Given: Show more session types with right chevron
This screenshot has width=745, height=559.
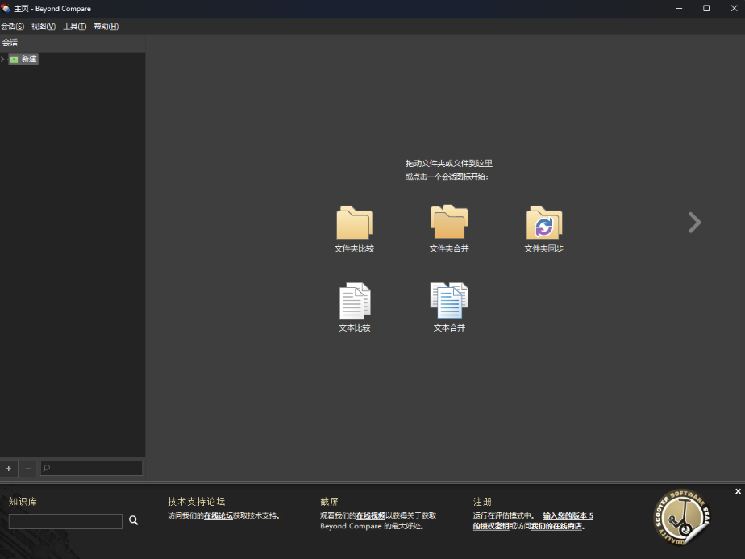Looking at the screenshot, I should click(695, 223).
